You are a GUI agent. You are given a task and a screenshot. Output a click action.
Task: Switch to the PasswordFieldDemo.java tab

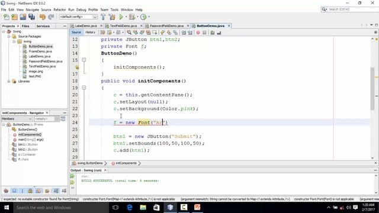(x=166, y=26)
